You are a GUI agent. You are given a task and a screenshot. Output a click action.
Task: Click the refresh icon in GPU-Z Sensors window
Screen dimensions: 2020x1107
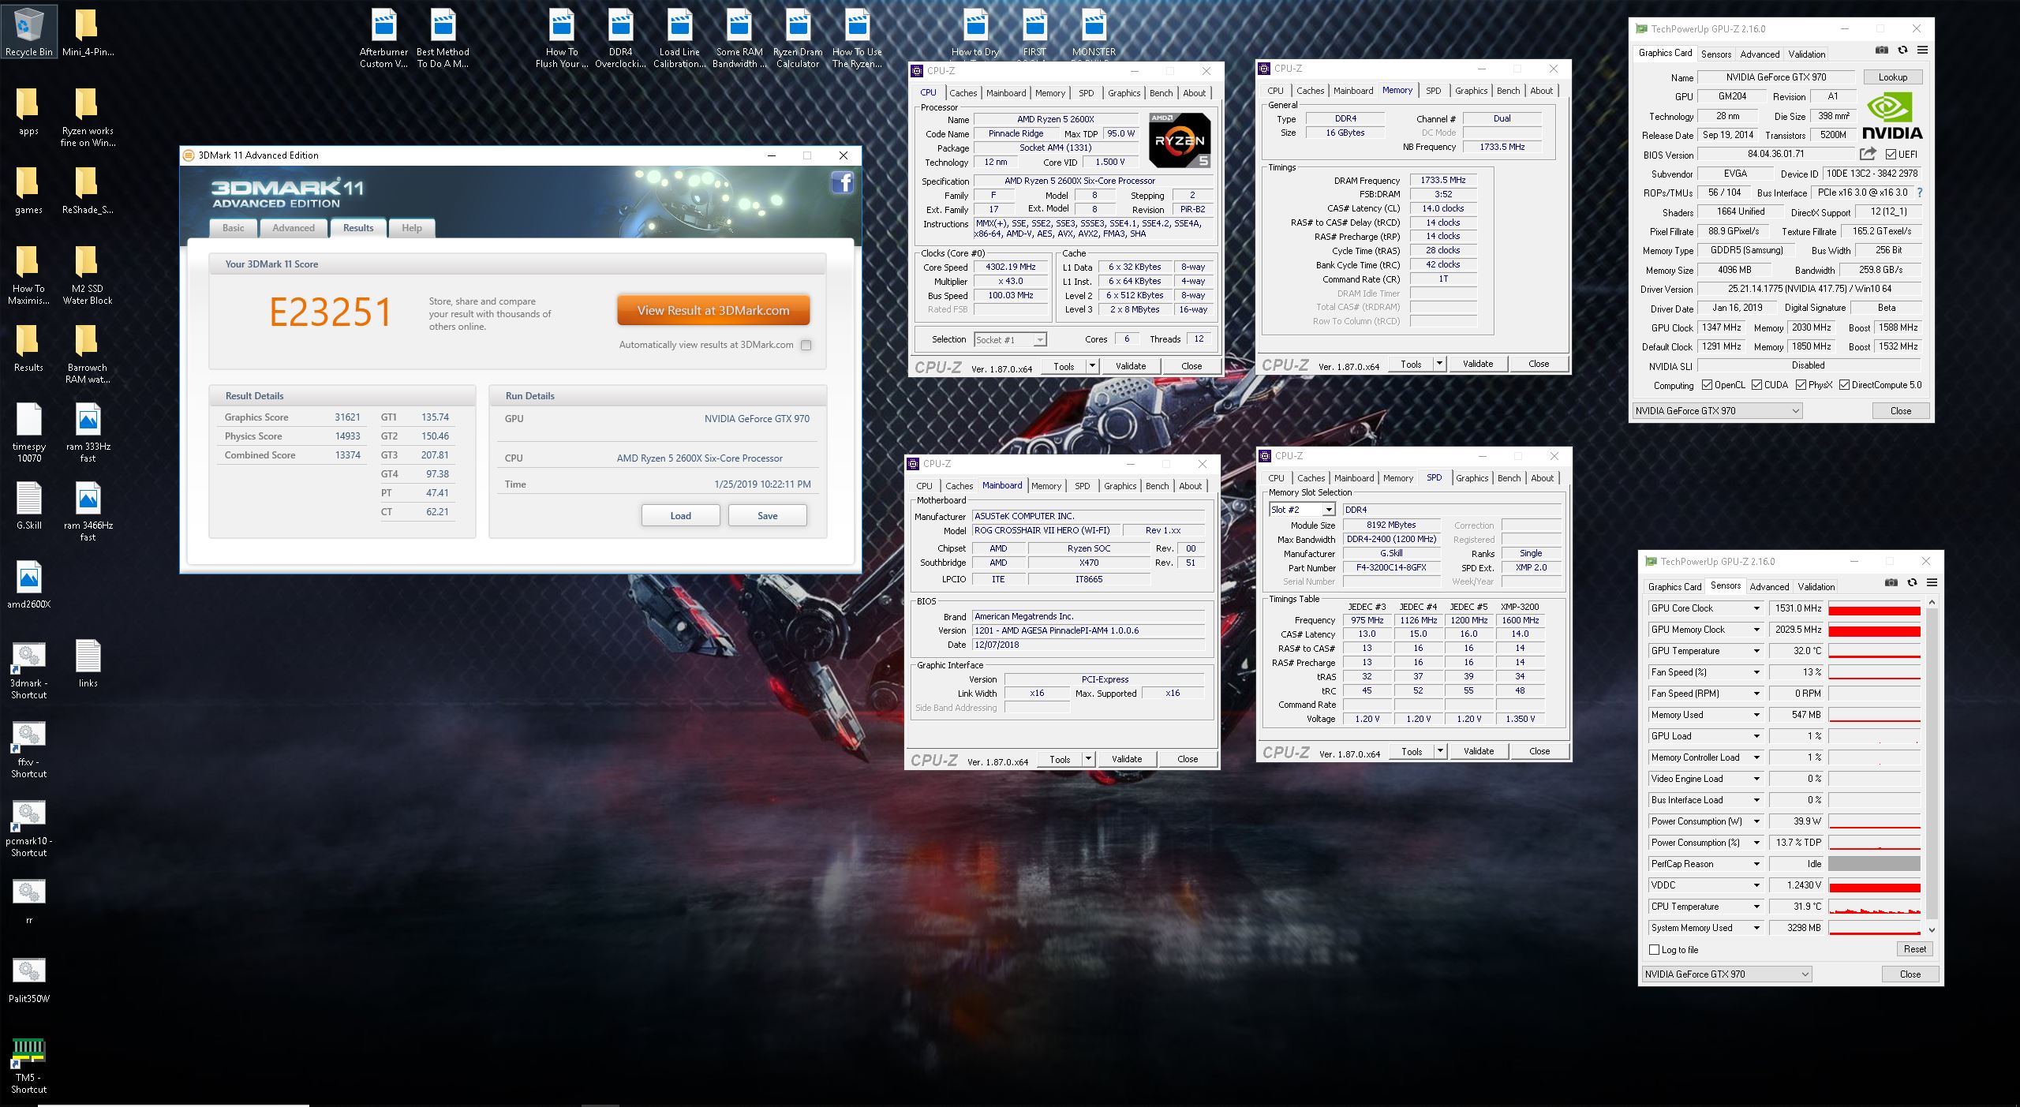point(1912,582)
